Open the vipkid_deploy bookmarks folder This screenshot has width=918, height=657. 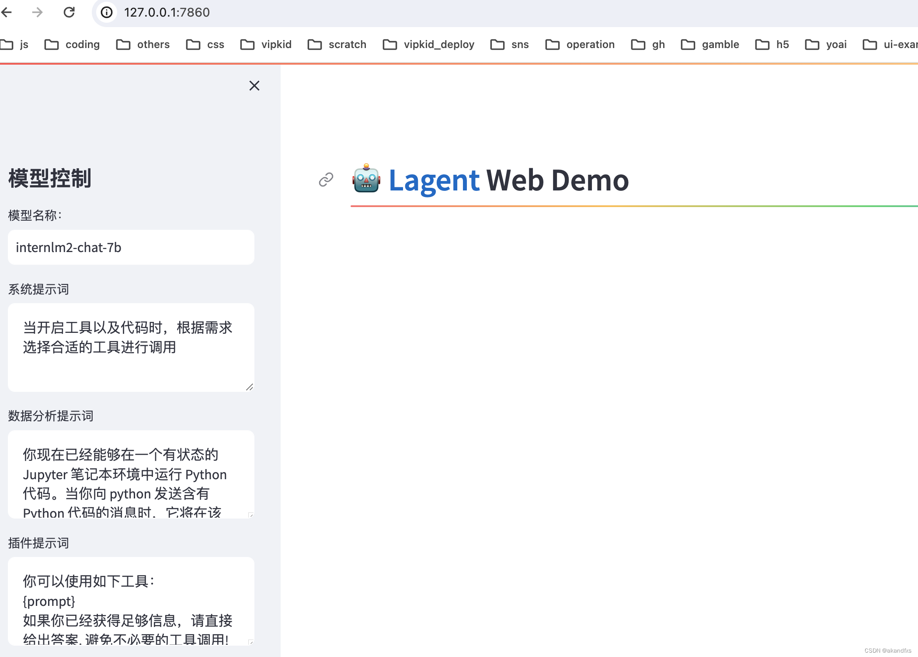pyautogui.click(x=428, y=45)
